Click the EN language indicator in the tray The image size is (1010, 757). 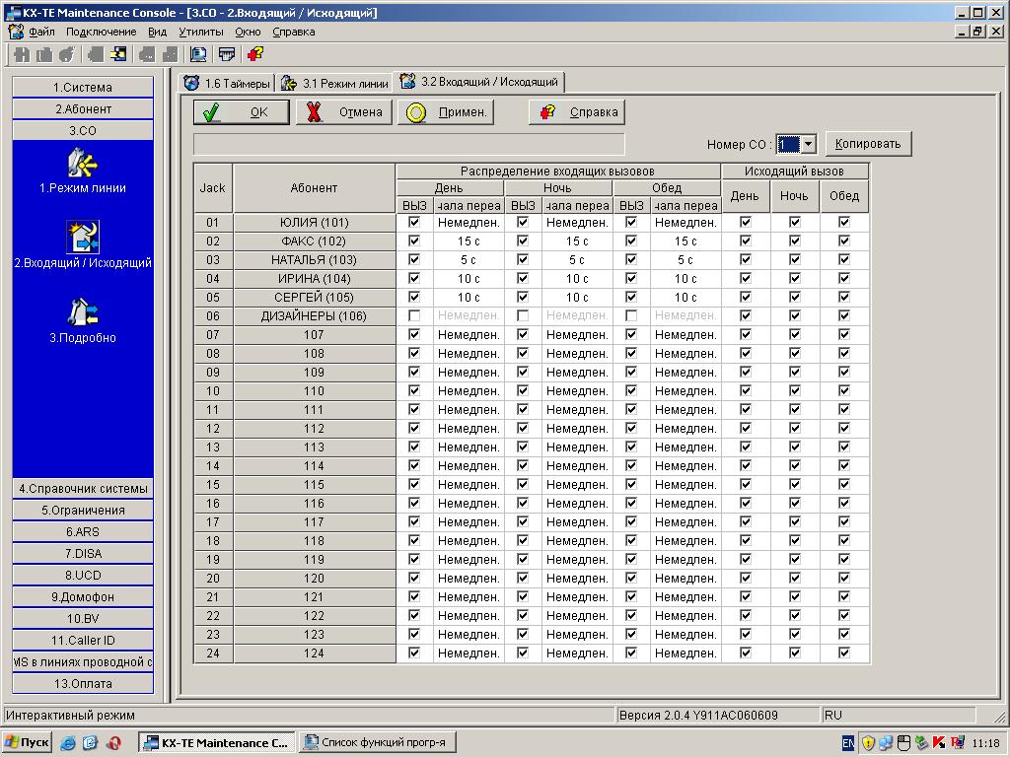pos(848,743)
